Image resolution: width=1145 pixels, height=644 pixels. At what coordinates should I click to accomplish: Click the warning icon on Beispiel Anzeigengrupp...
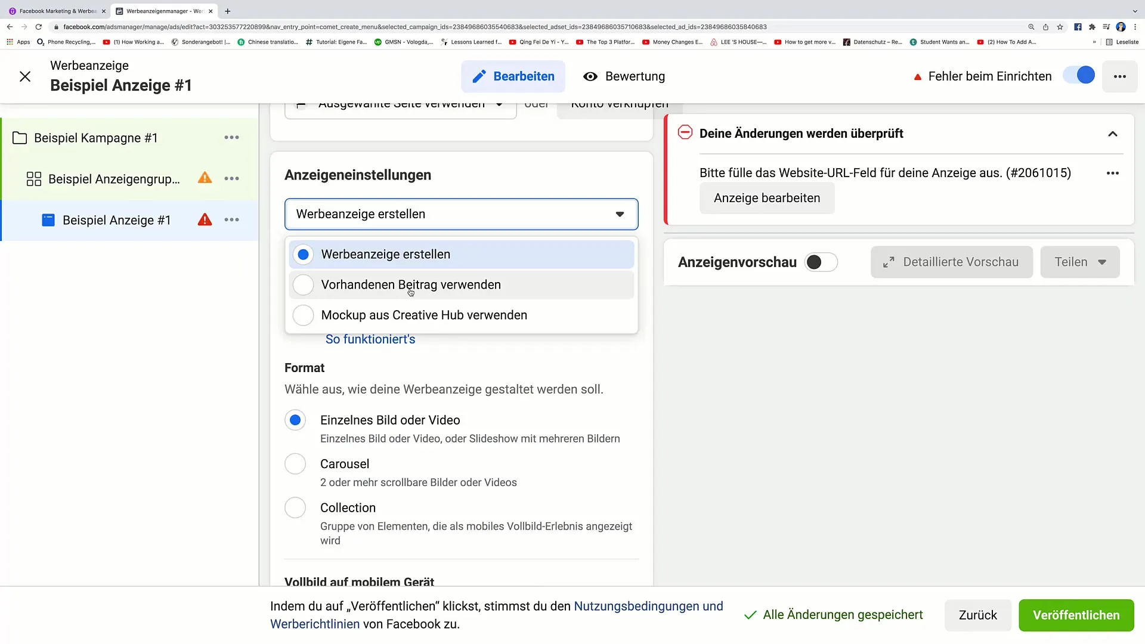pyautogui.click(x=205, y=178)
